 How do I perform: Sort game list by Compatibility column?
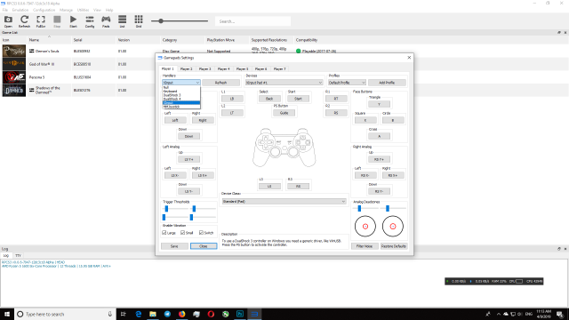coord(307,40)
